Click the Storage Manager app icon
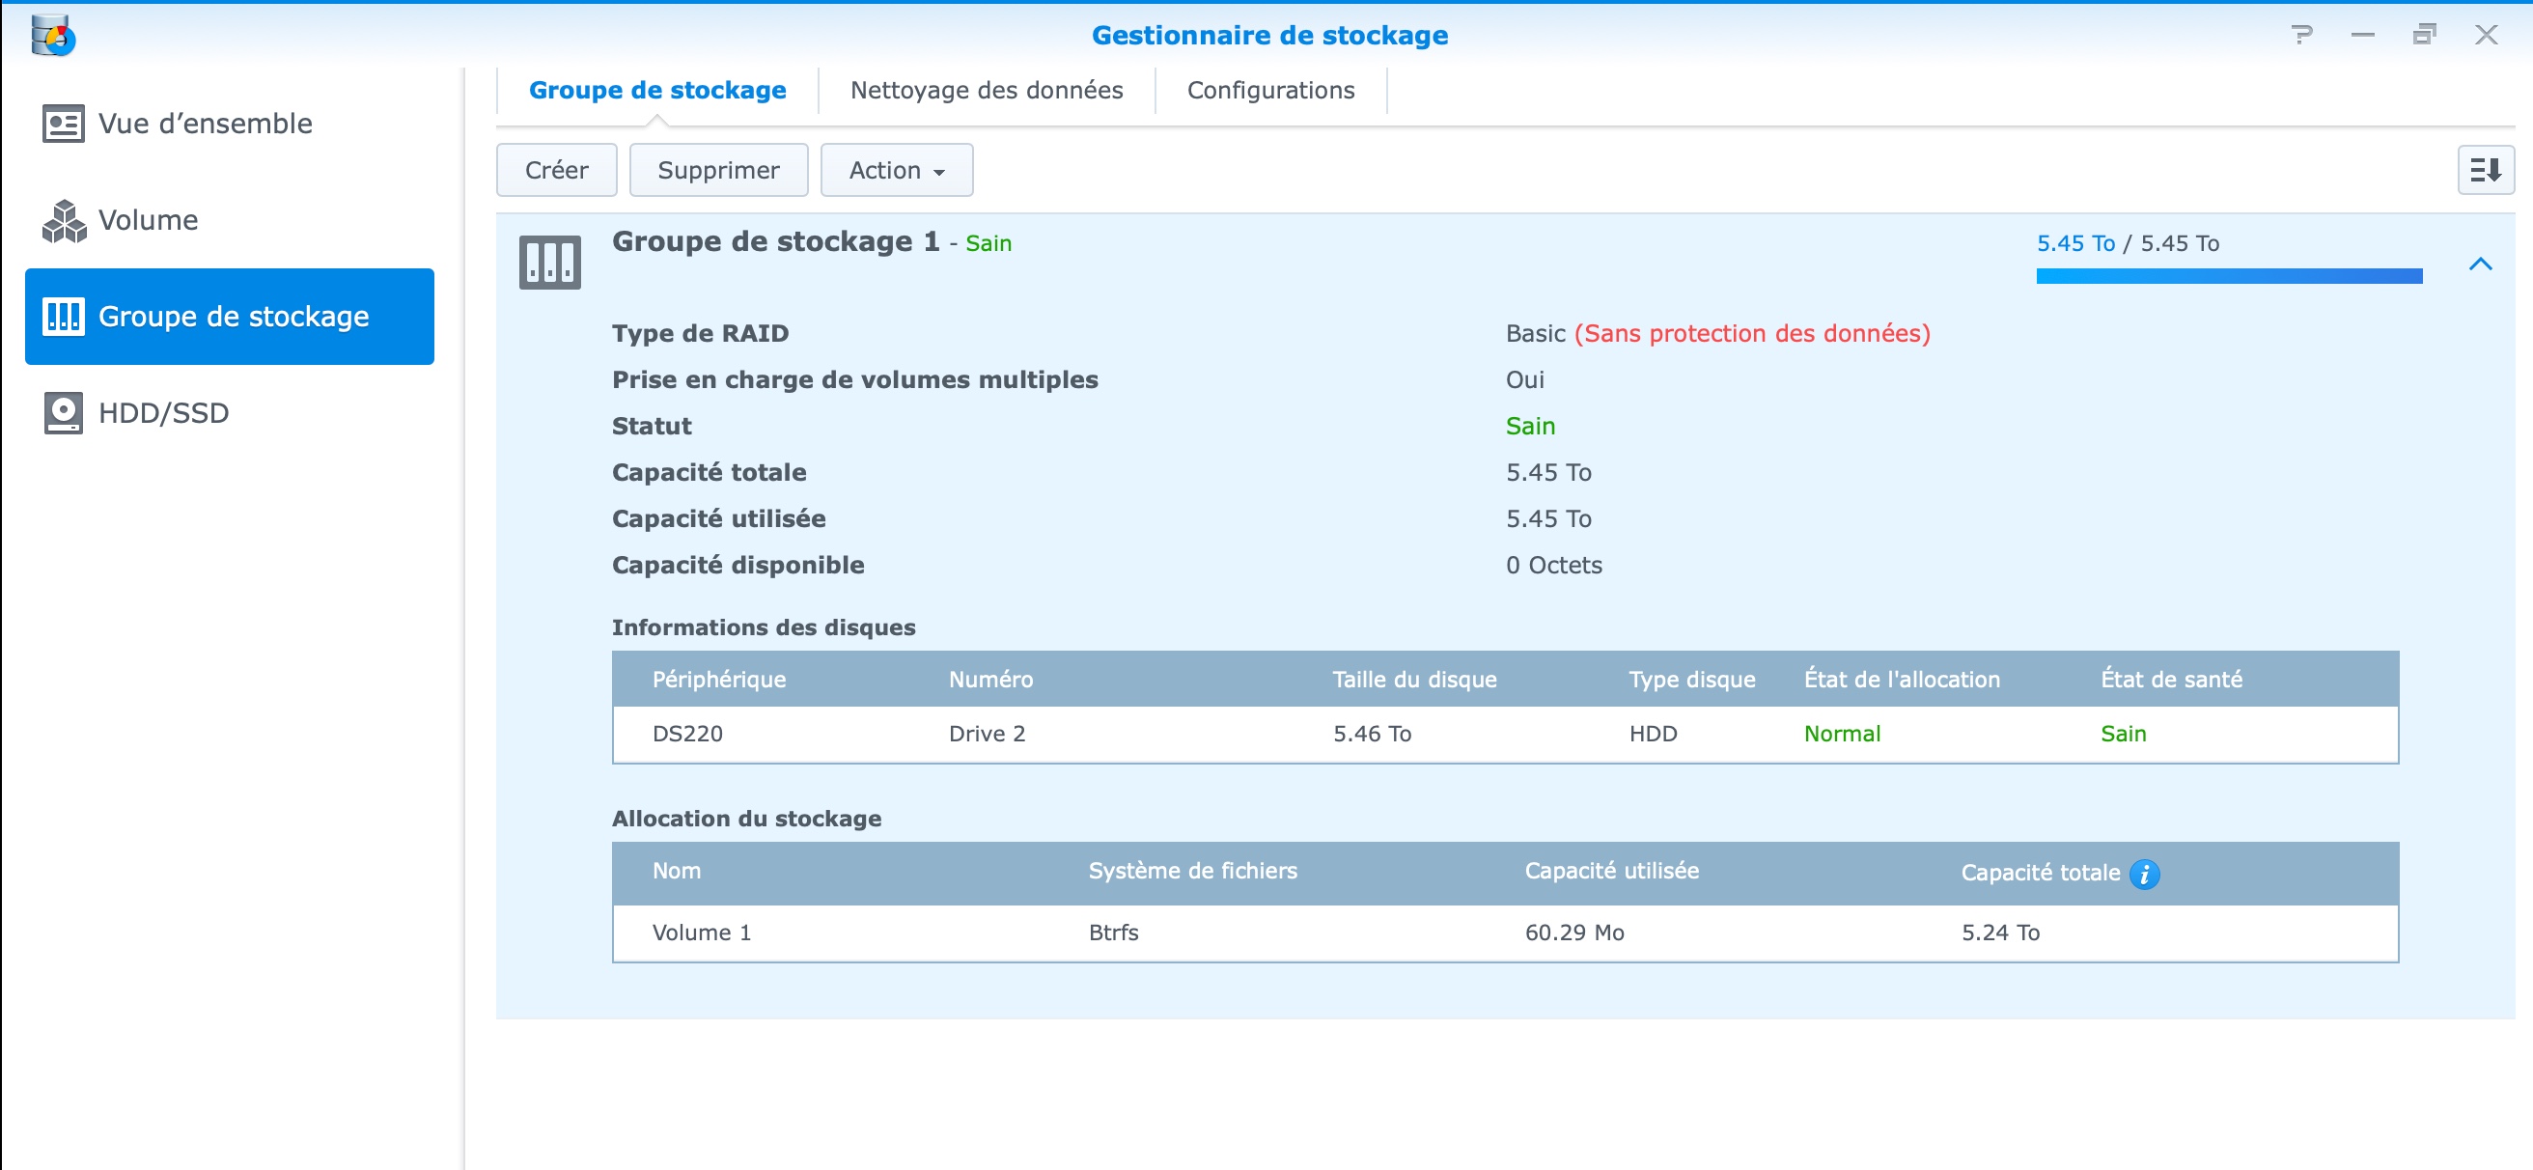This screenshot has width=2533, height=1170. [x=53, y=36]
